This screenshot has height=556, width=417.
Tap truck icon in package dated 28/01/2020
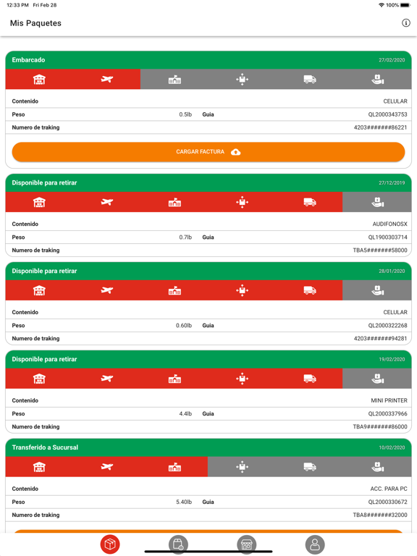(x=310, y=290)
